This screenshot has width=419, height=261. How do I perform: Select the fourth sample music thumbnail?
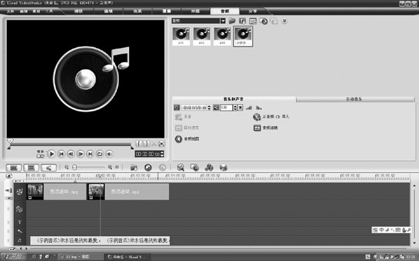click(x=243, y=36)
